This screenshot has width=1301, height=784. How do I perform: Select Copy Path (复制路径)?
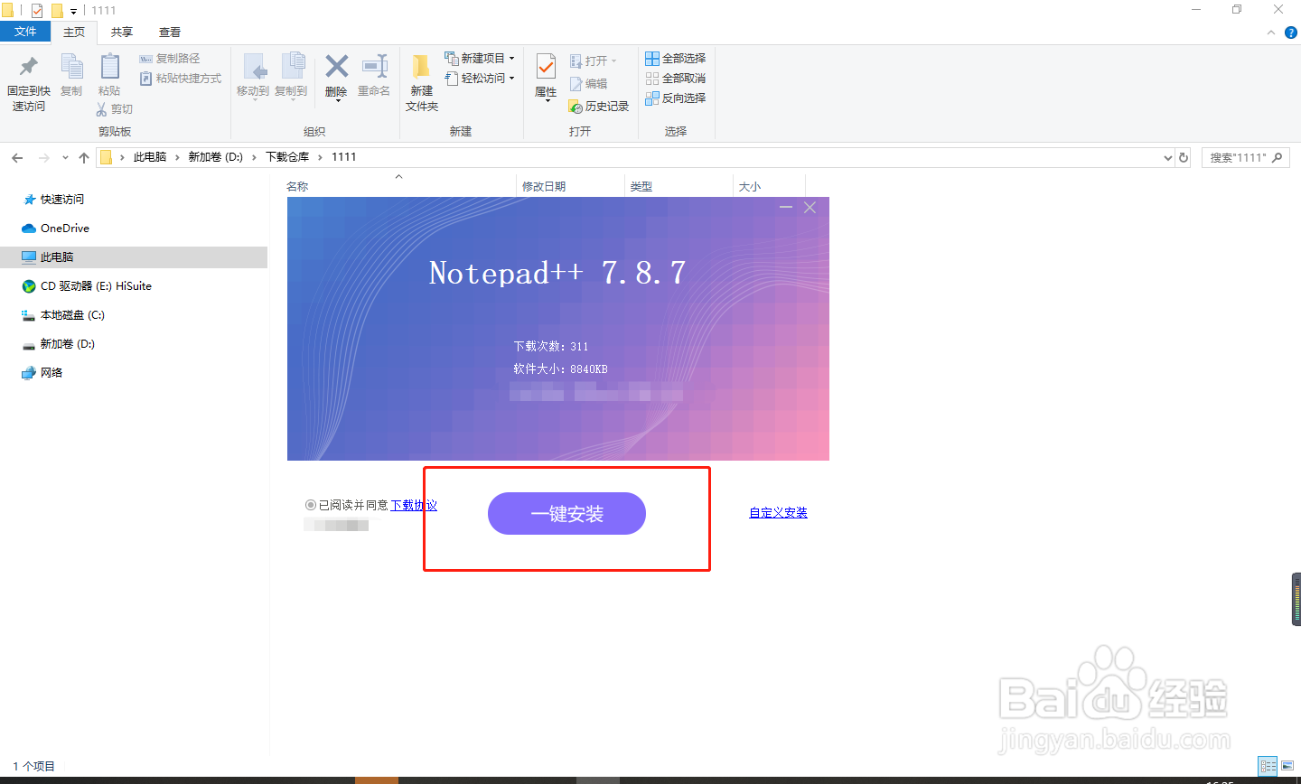tap(170, 59)
